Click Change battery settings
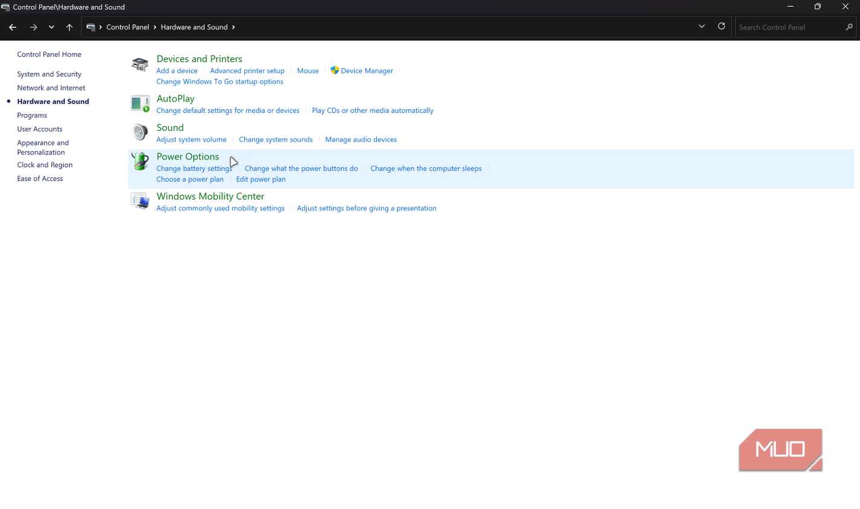Image resolution: width=860 pixels, height=509 pixels. pos(194,168)
